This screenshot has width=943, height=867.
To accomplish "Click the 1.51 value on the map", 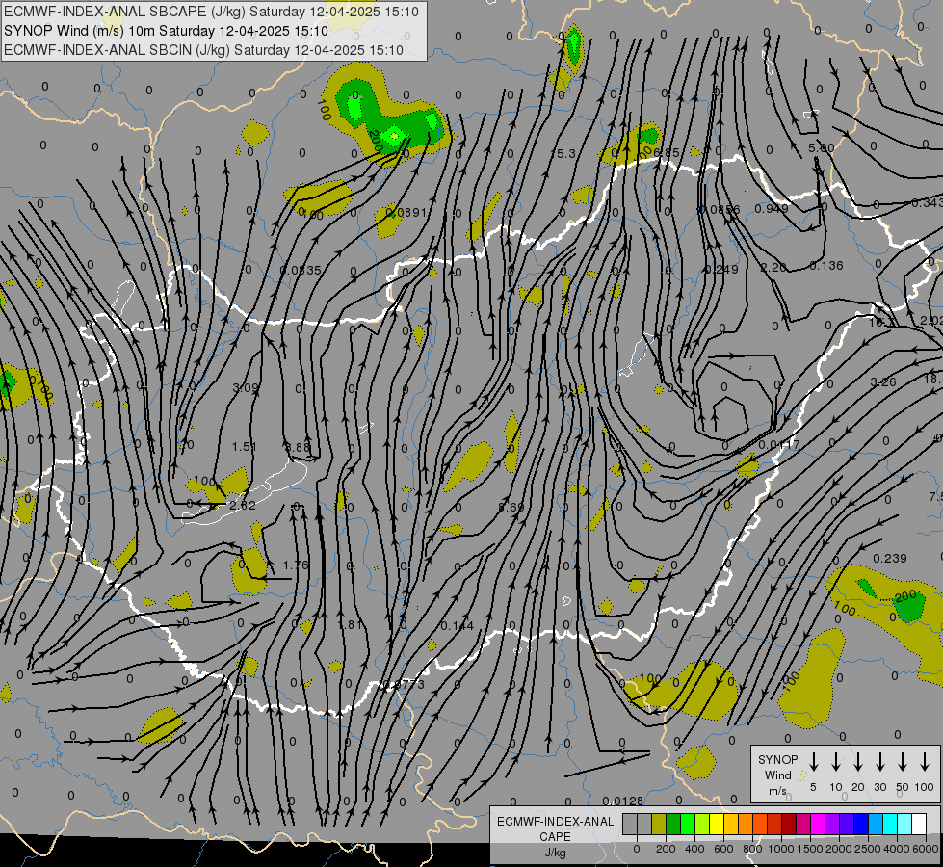I will [x=245, y=446].
